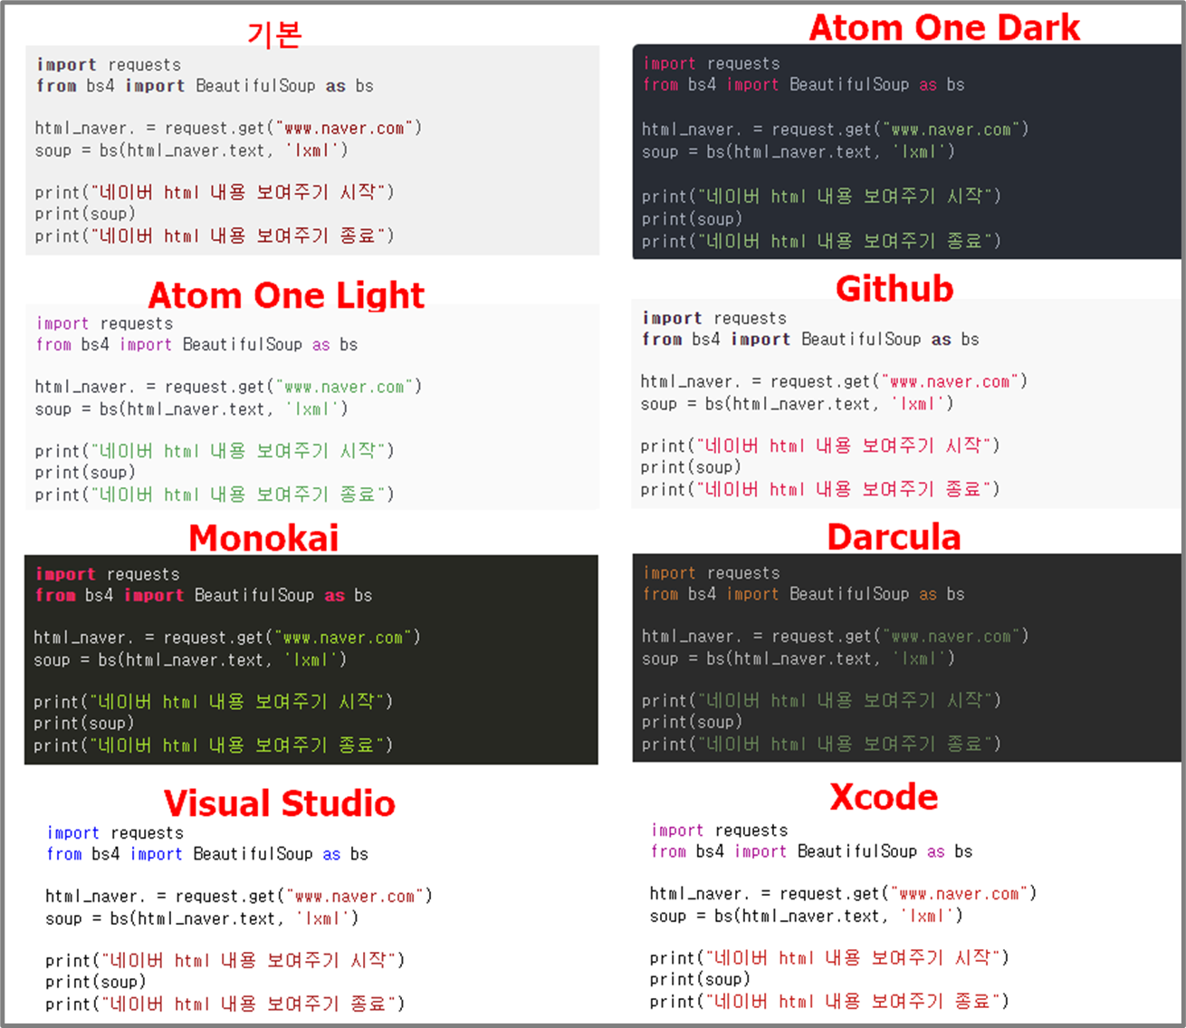Select 'print(soup)' line in Atom One Light

85,473
